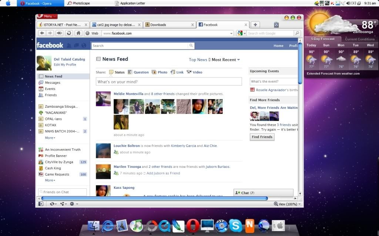
Task: Choose Photo share option
Action: point(160,72)
